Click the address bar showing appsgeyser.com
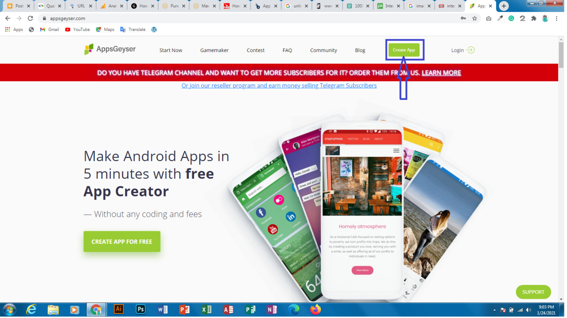The width and height of the screenshot is (567, 318). (249, 18)
